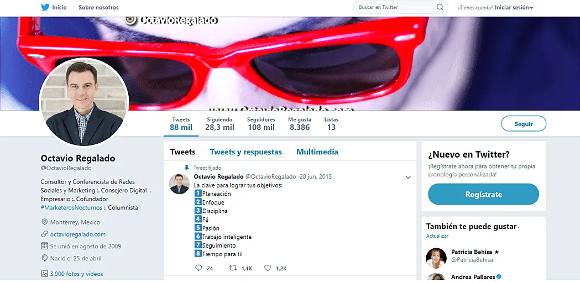Switch to the Multimedia tab

[x=317, y=152]
